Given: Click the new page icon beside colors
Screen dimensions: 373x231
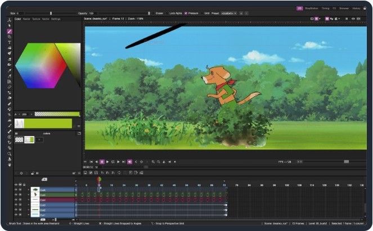Looking at the screenshot, I should (x=79, y=134).
